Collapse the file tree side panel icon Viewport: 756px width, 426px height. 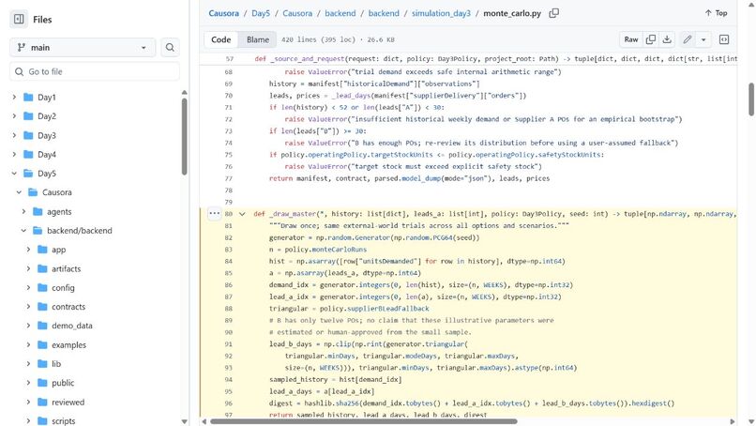point(19,20)
